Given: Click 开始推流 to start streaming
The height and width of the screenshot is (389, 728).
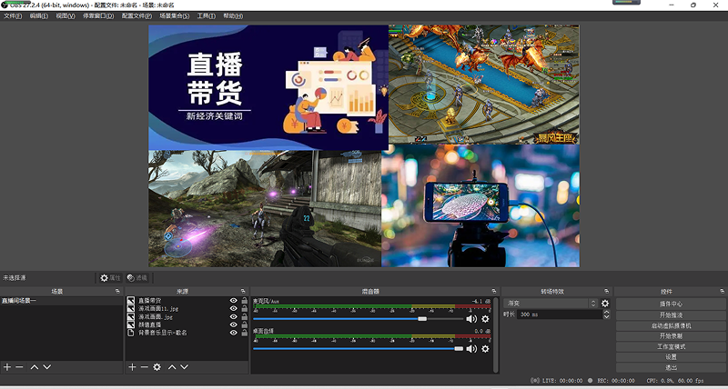Looking at the screenshot, I should [671, 314].
